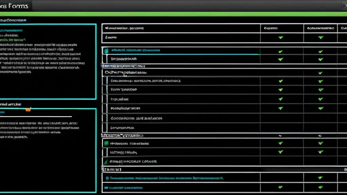Click the round blue icon before the long teal link
This screenshot has width=347, height=195.
coord(107,178)
